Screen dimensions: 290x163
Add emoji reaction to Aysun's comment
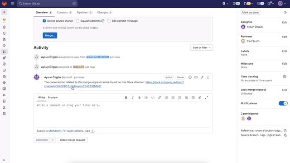(190, 77)
